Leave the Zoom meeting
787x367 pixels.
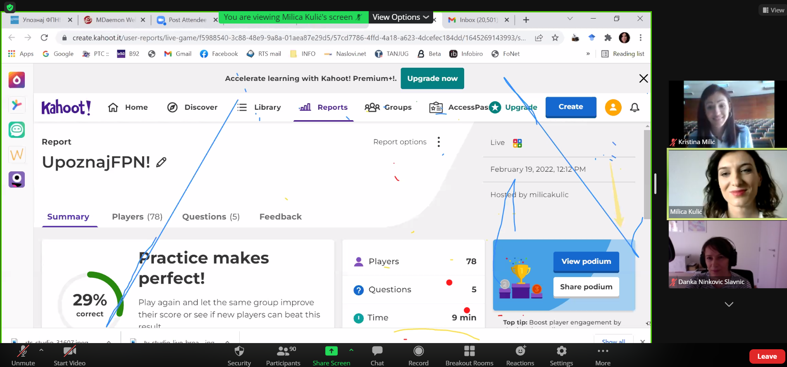coord(767,356)
